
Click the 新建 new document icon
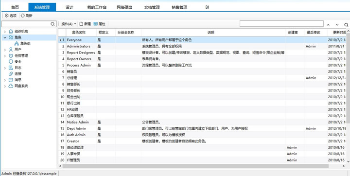(x=81, y=24)
